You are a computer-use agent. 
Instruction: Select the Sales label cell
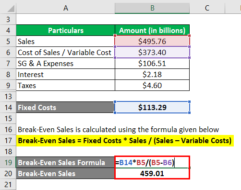pos(65,41)
